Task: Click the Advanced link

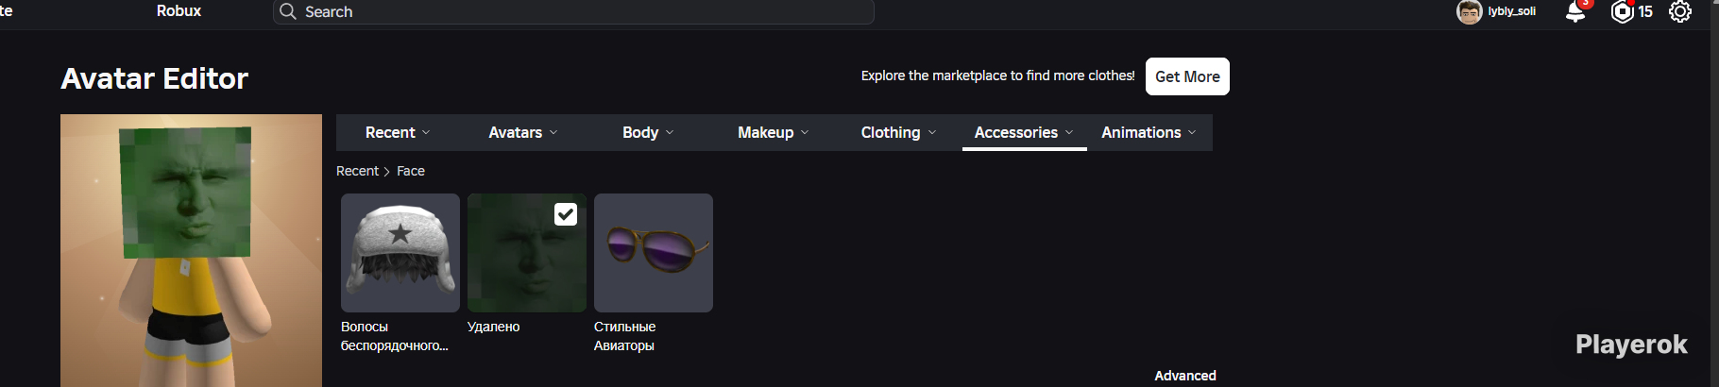Action: tap(1184, 376)
